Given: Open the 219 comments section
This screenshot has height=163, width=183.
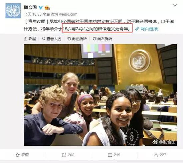Looking at the screenshot, I should [114, 155].
